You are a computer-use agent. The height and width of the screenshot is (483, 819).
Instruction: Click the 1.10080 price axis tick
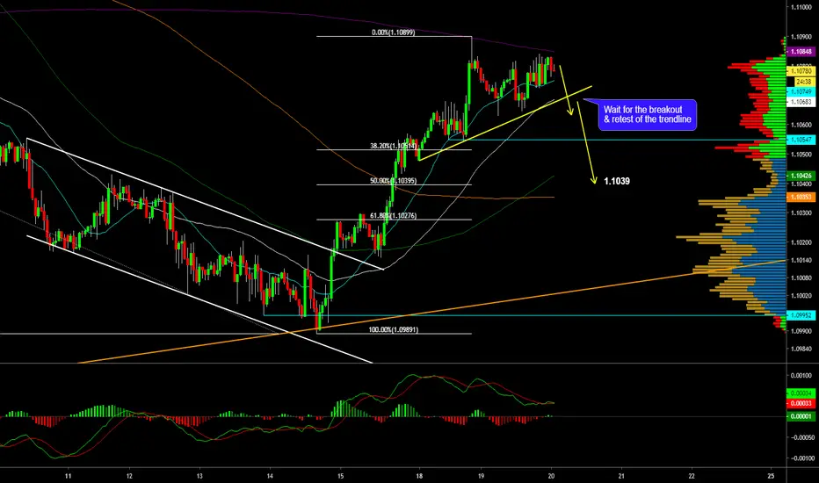click(x=801, y=278)
